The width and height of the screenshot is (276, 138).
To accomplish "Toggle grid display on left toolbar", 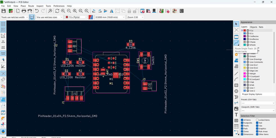I will click(3, 24).
